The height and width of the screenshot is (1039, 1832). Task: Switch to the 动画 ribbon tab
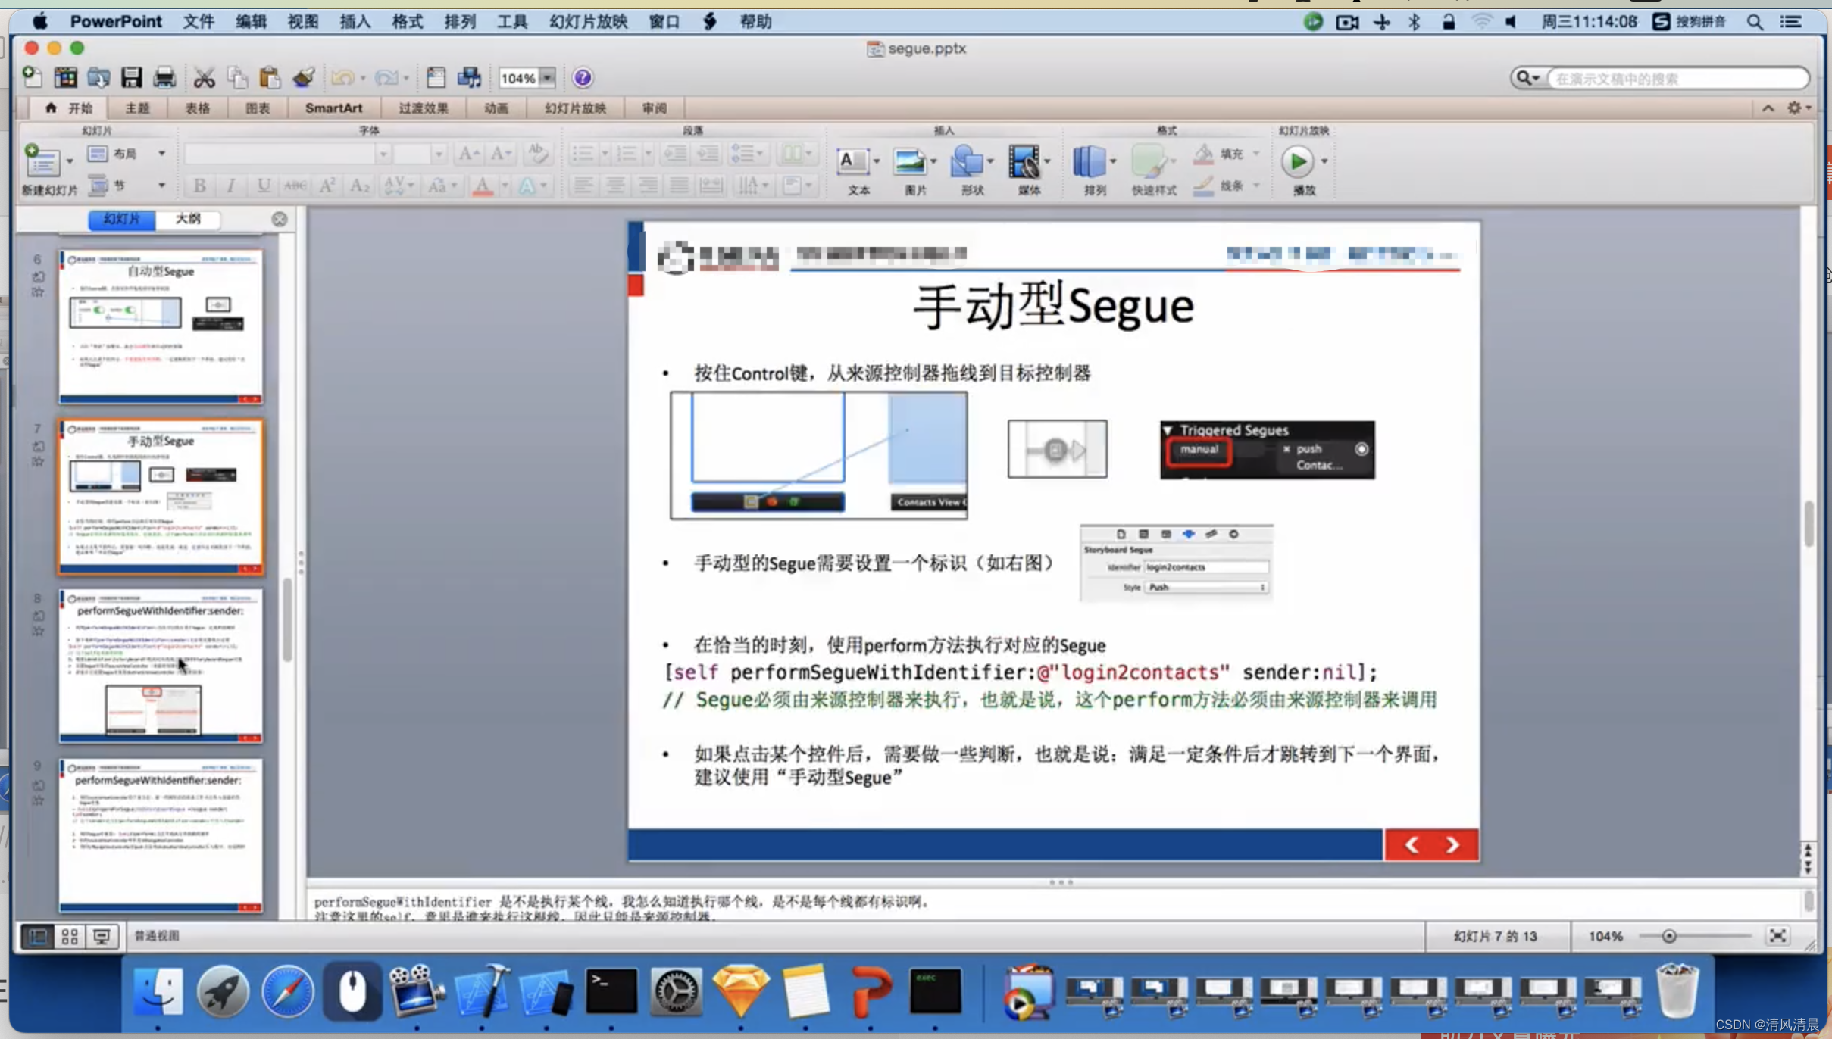(496, 108)
